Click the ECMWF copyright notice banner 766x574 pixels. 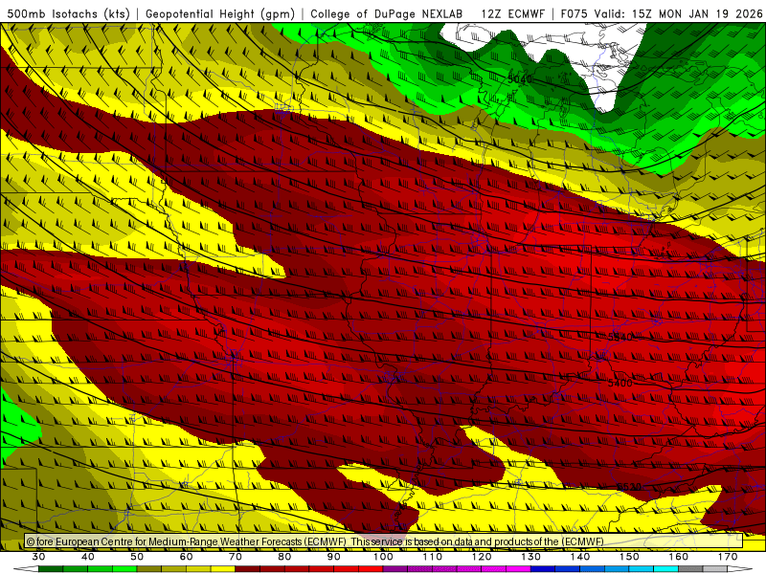click(x=384, y=541)
